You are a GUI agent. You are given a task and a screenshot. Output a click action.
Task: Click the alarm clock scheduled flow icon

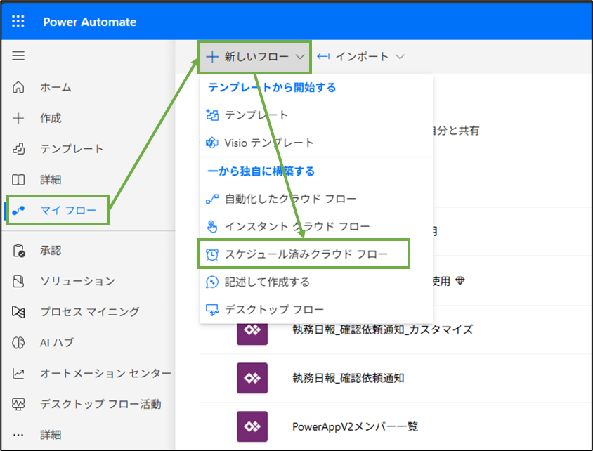(x=212, y=254)
